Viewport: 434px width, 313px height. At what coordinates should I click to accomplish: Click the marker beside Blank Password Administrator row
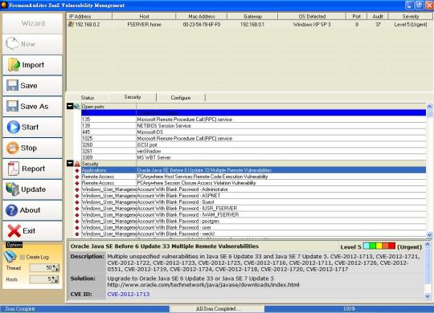tap(77, 189)
